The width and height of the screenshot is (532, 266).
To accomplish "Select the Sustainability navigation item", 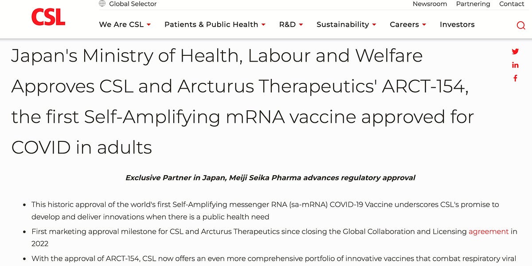I will (343, 25).
